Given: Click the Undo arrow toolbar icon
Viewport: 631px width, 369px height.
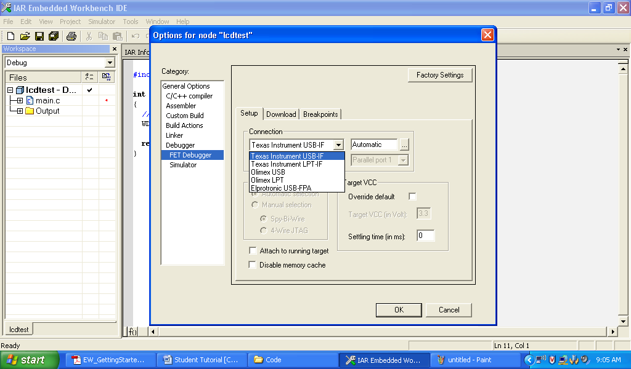Looking at the screenshot, I should [136, 36].
